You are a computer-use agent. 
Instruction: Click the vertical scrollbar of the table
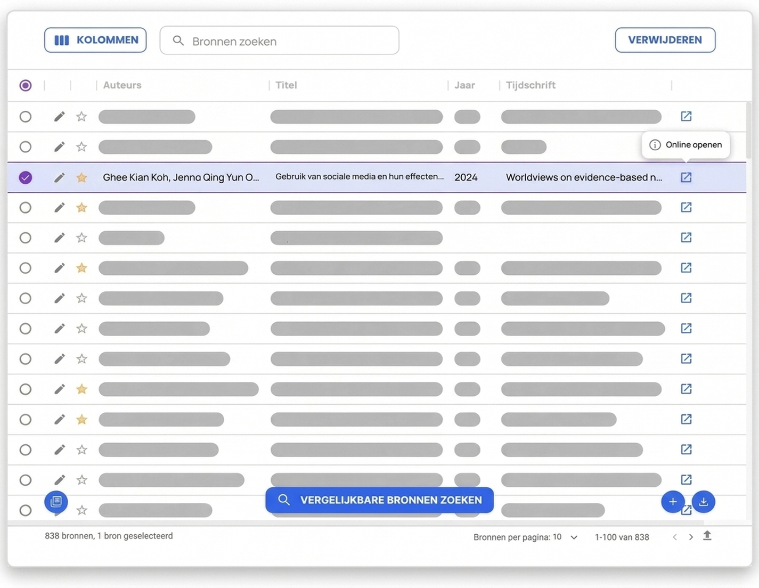click(749, 130)
